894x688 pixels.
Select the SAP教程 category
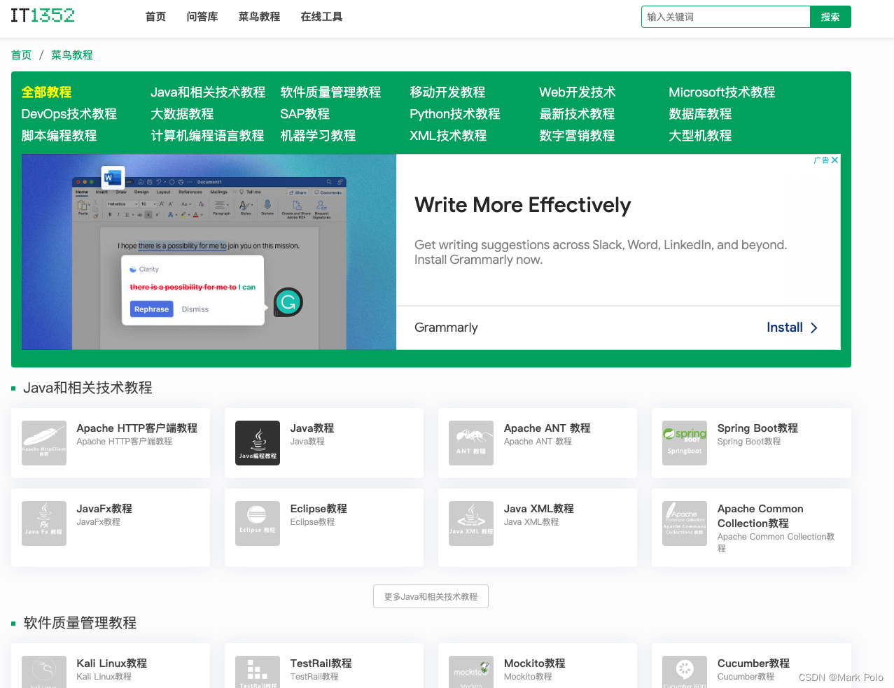[305, 114]
